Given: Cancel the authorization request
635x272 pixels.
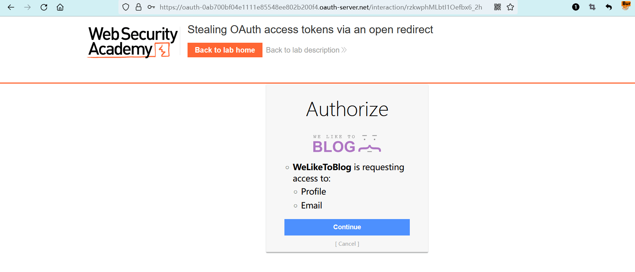Looking at the screenshot, I should (x=347, y=244).
